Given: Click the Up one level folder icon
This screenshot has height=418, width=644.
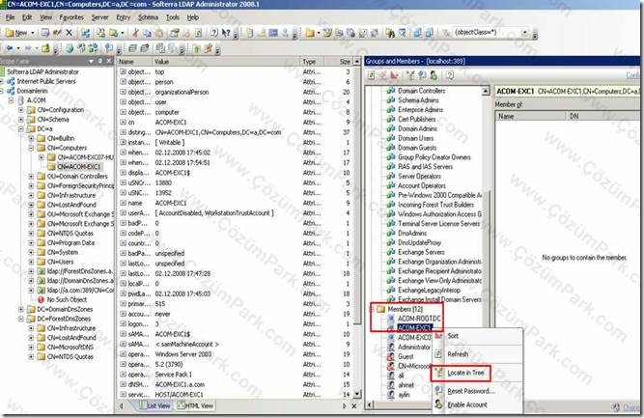Looking at the screenshot, I should coord(45,48).
